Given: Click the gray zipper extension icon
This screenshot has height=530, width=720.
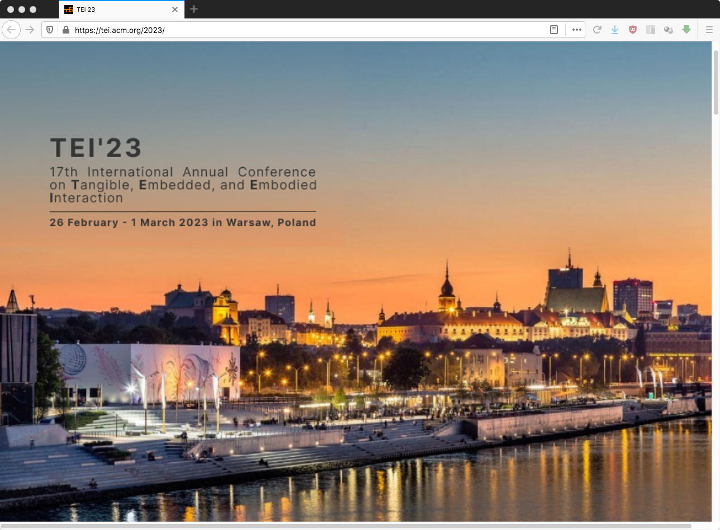Looking at the screenshot, I should click(651, 30).
